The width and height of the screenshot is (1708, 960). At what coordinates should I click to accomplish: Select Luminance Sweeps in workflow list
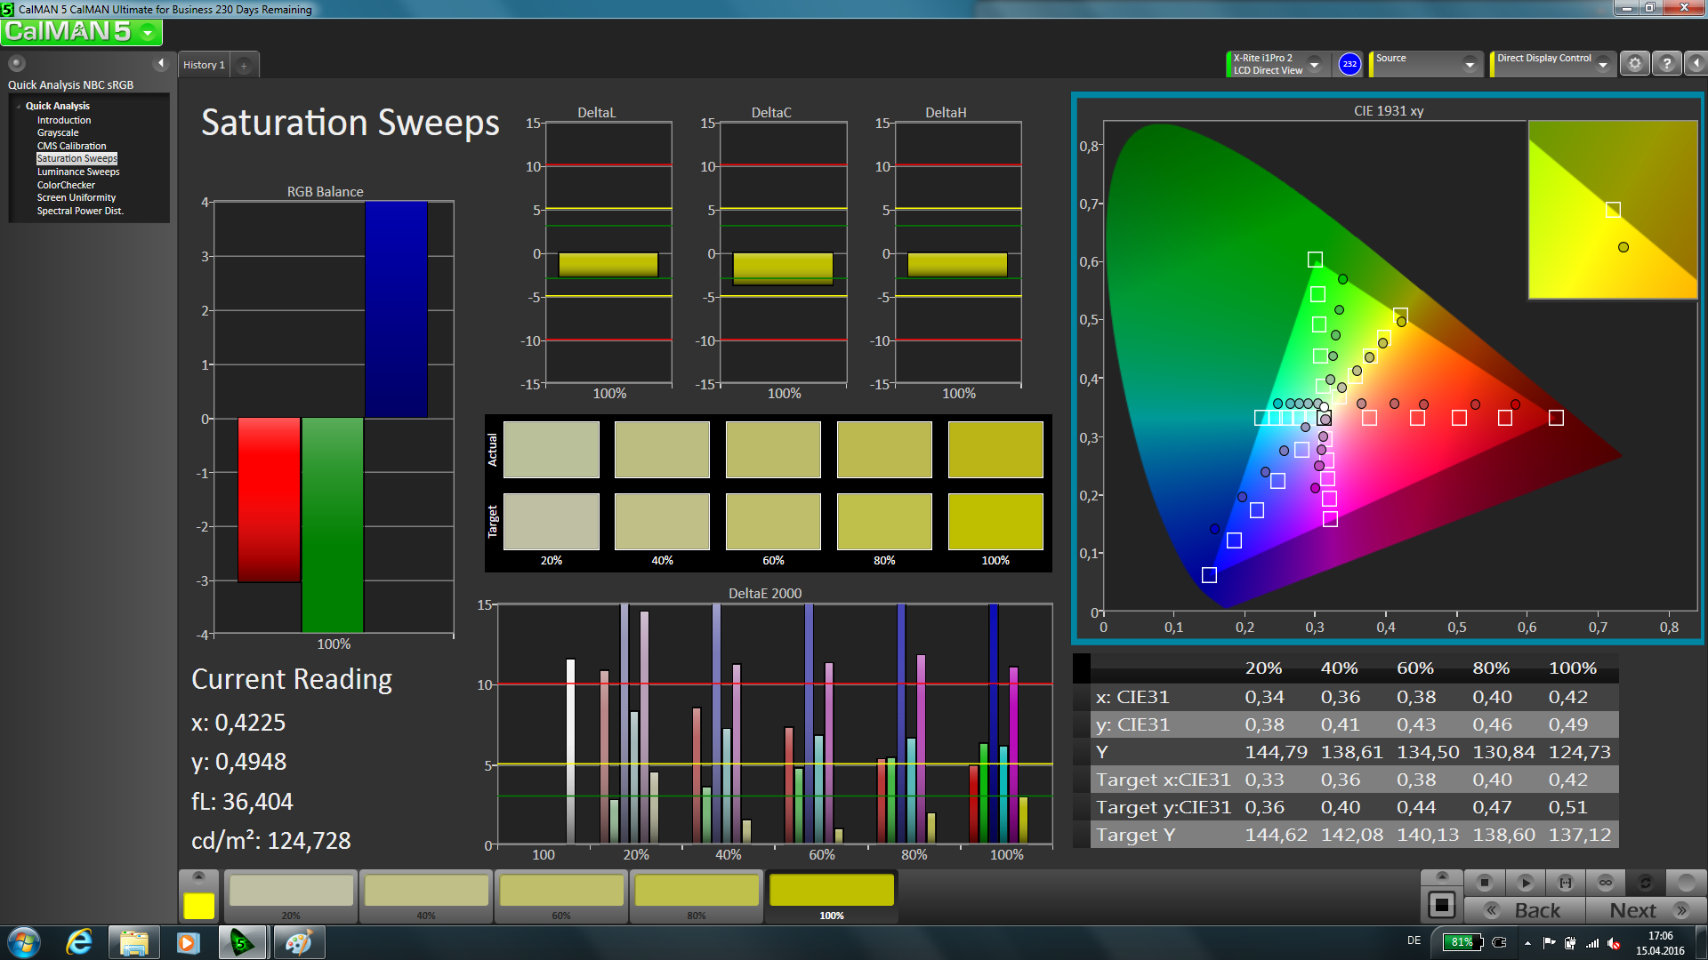(x=78, y=172)
